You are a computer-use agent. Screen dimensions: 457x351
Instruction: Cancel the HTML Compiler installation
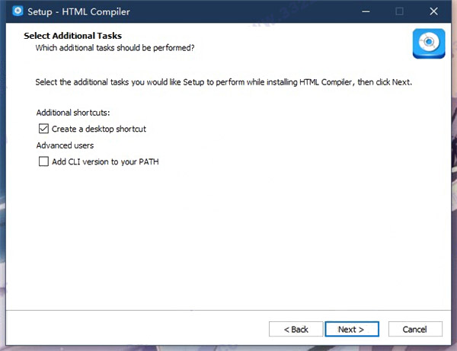[x=415, y=329]
